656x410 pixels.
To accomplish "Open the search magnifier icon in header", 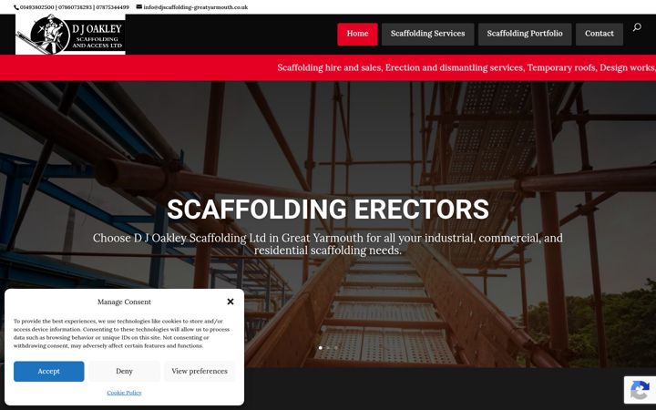I will point(637,27).
